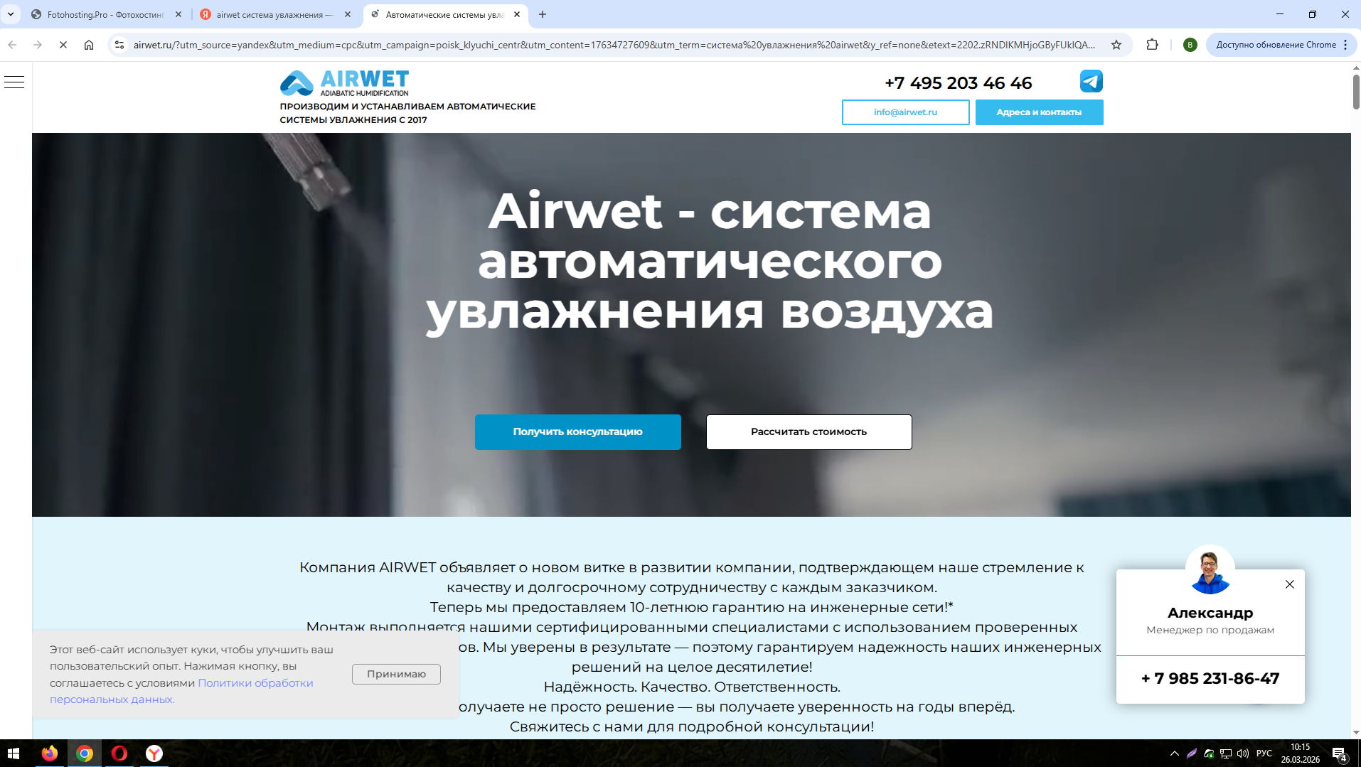Open the Chrome profile avatar
1361x767 pixels.
[x=1190, y=45]
